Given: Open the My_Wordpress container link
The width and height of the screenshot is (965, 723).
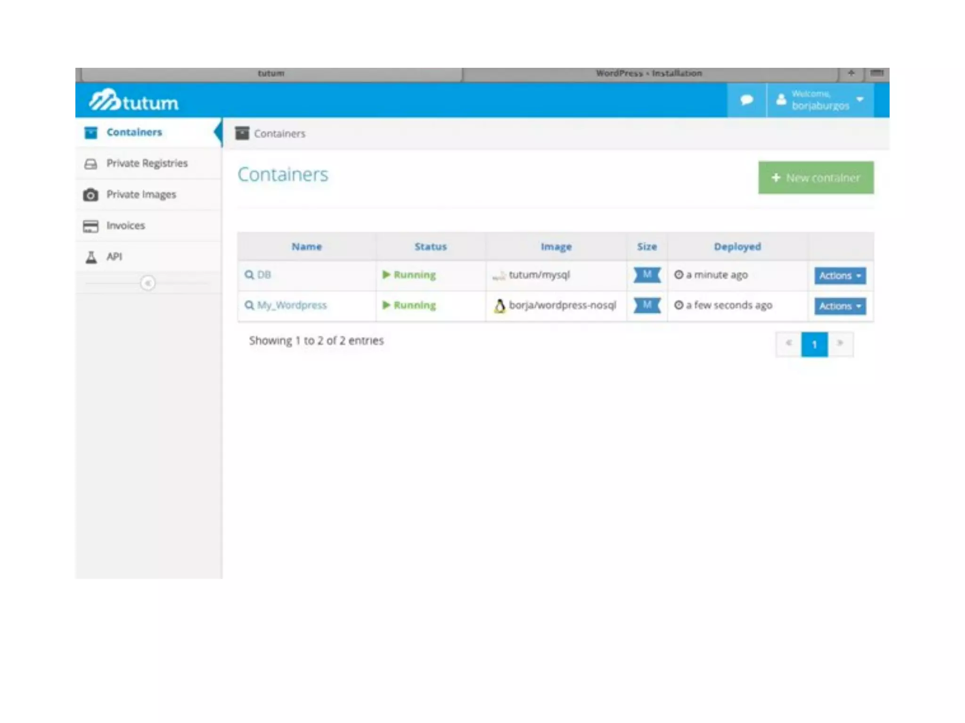Looking at the screenshot, I should (292, 305).
